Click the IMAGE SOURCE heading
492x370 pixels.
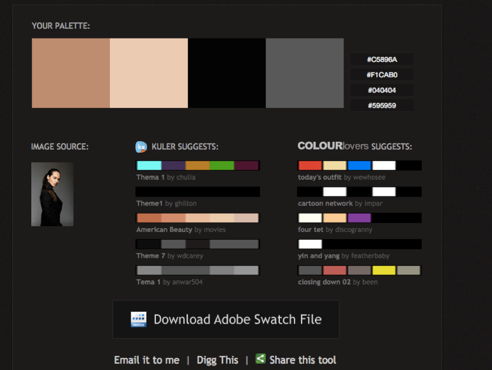pos(59,146)
